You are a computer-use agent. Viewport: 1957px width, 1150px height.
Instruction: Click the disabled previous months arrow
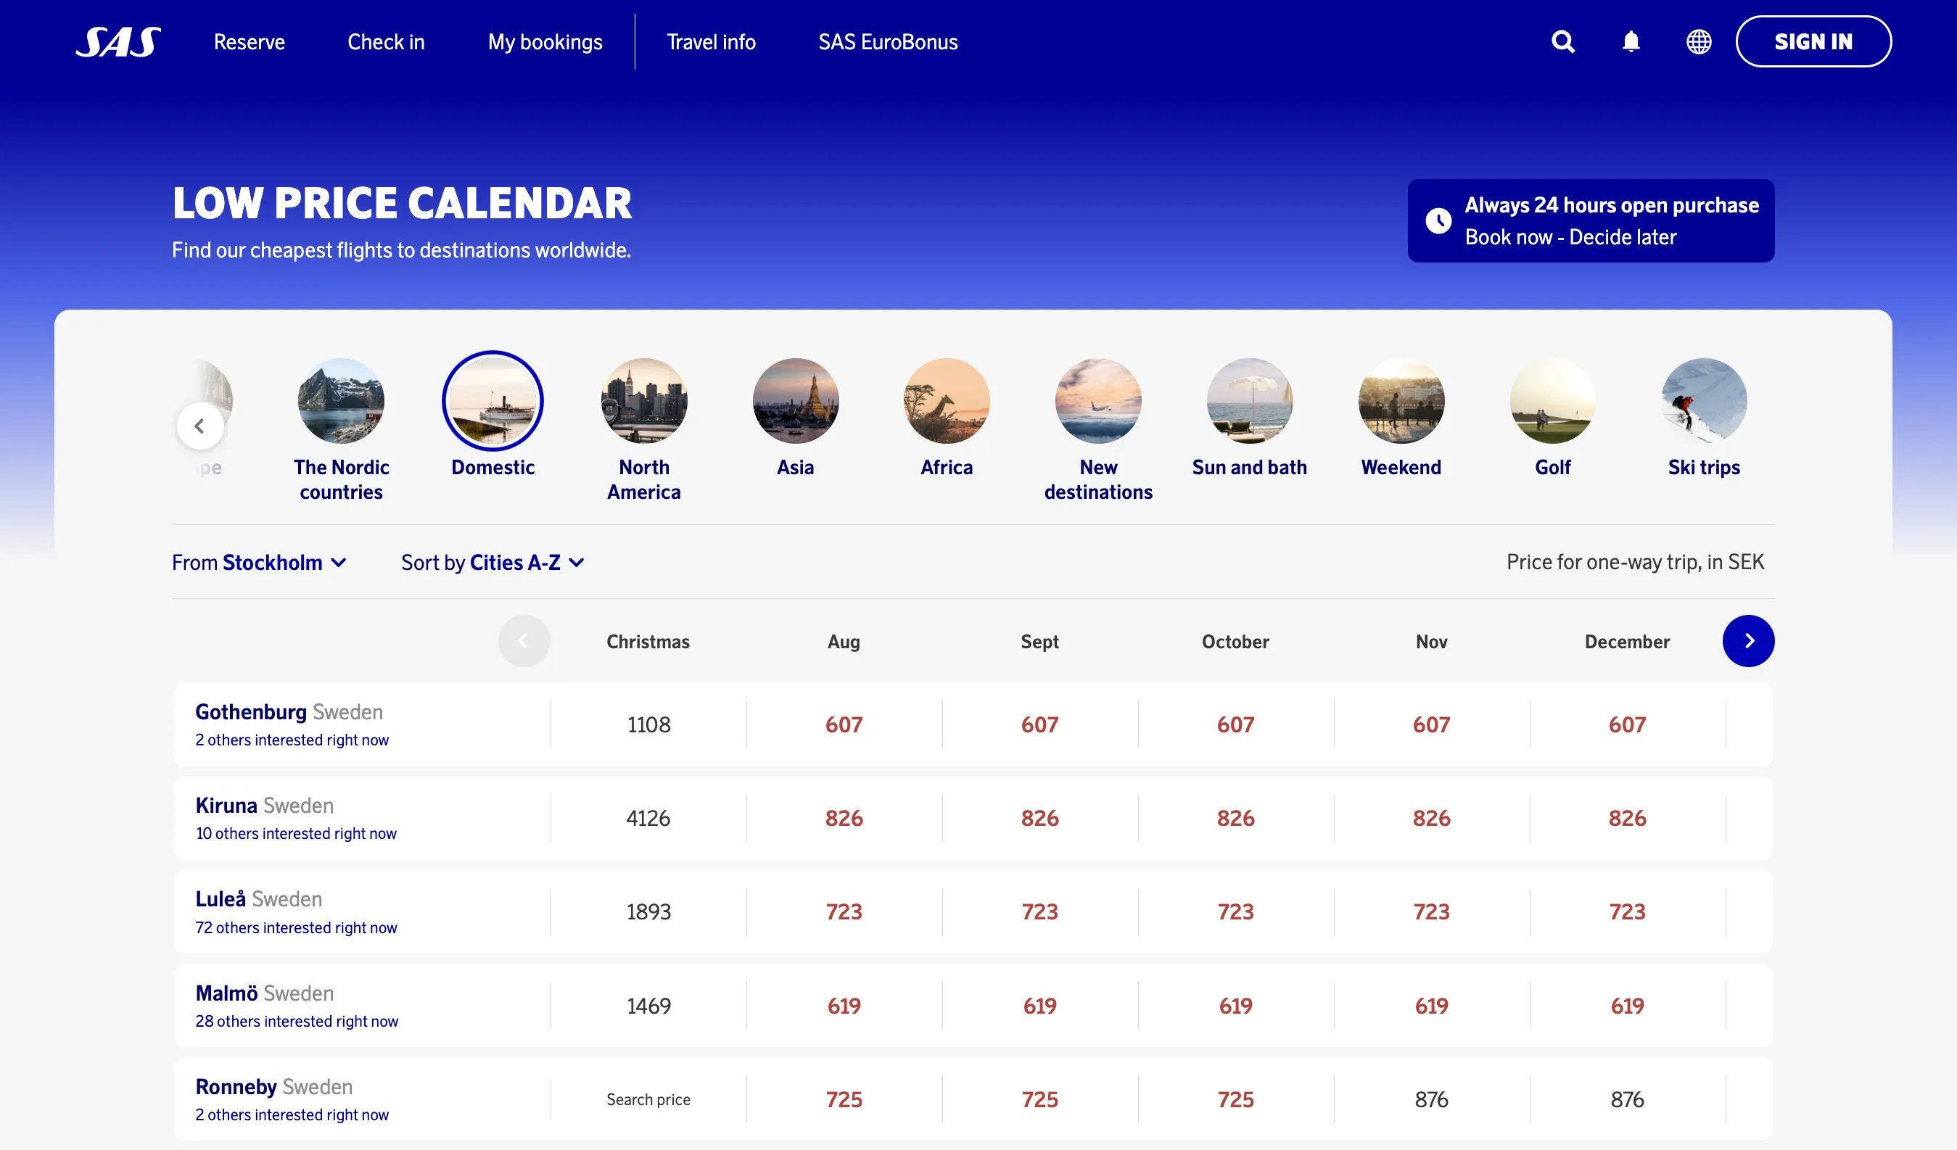pos(524,640)
